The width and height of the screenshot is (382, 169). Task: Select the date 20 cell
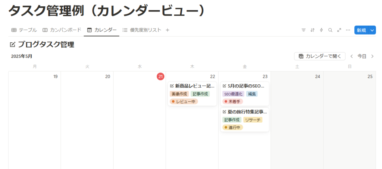pos(87,120)
